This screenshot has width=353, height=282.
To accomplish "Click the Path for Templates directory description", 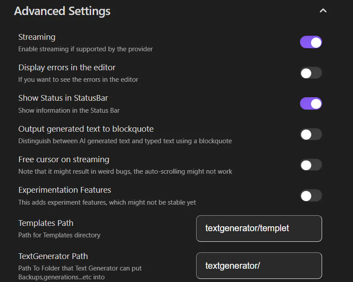I will click(59, 235).
